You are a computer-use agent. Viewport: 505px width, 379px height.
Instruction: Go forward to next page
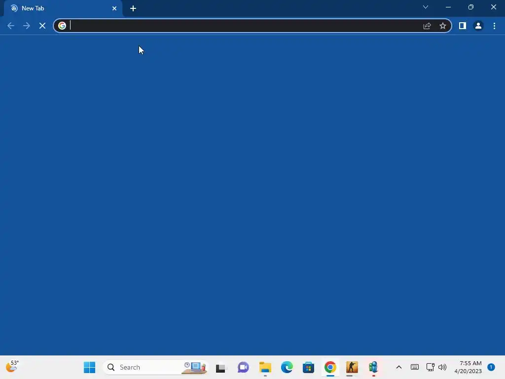click(x=27, y=26)
